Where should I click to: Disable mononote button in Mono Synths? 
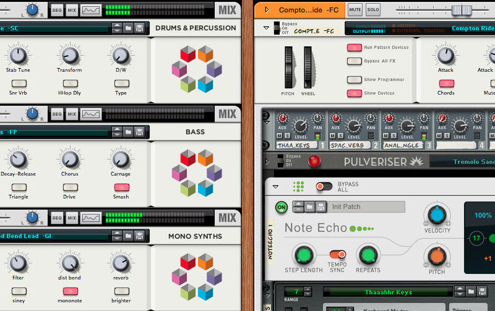click(x=71, y=291)
